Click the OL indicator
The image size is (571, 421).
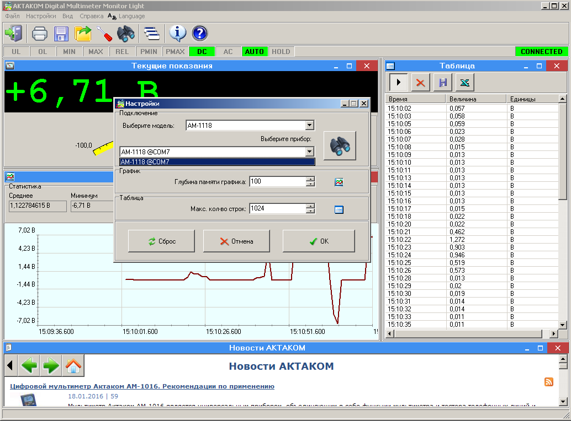coord(43,52)
